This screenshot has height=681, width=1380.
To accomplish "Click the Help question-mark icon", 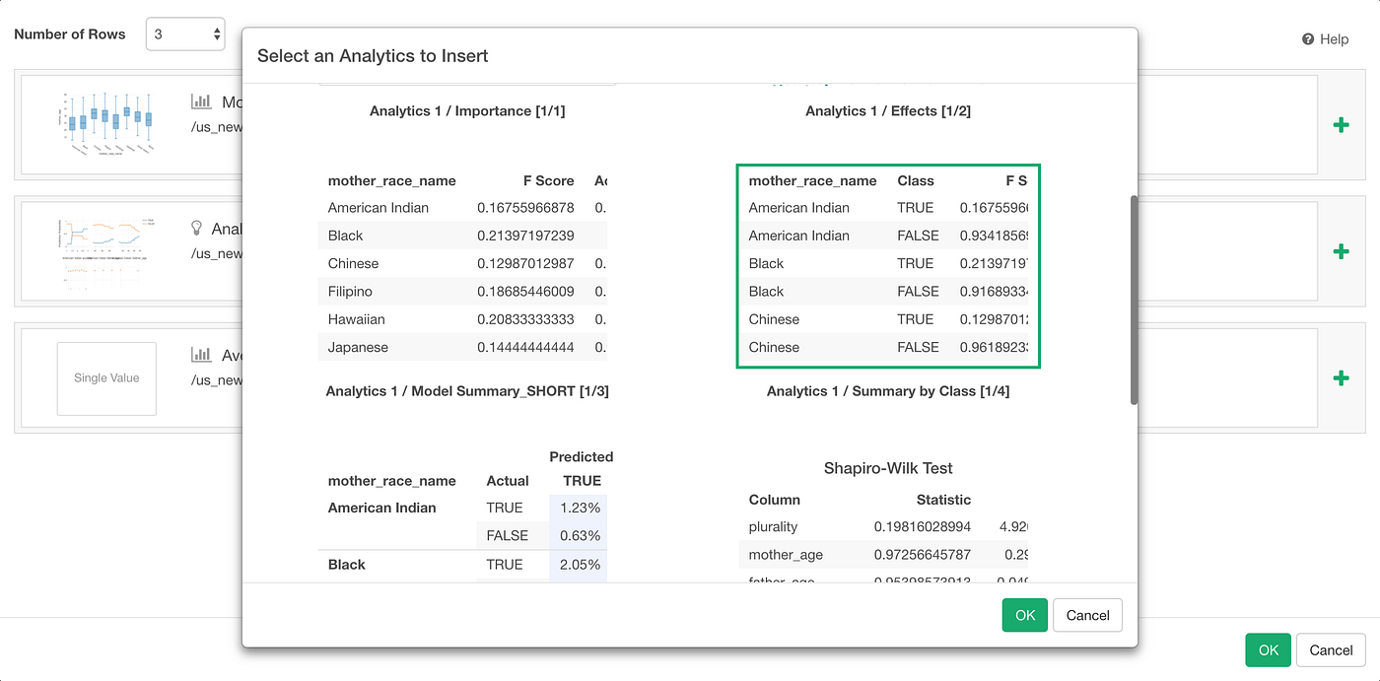I will (1308, 38).
